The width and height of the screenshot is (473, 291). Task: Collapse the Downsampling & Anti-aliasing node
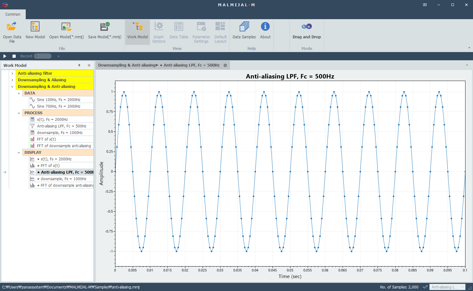coord(12,87)
